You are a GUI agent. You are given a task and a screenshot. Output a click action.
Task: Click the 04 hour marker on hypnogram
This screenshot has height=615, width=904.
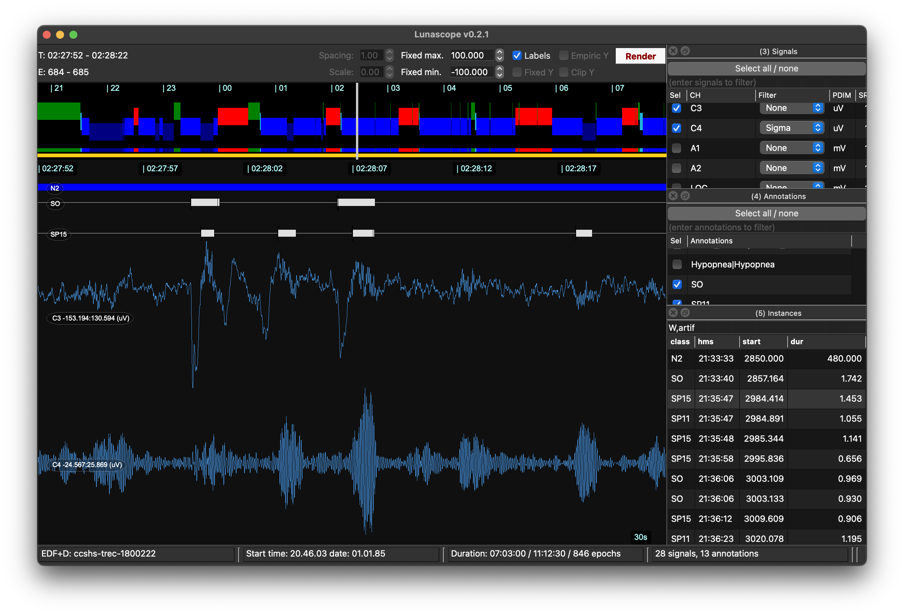point(450,88)
